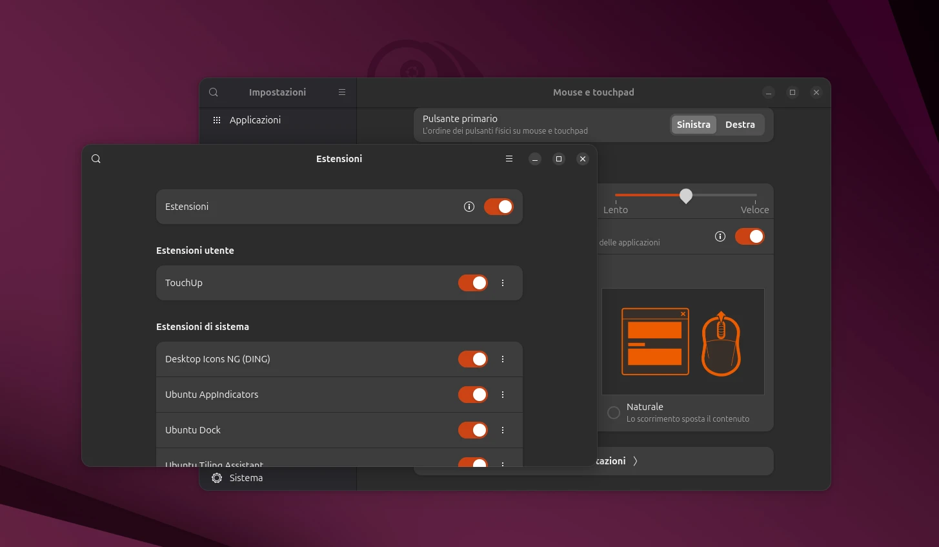
Task: Adjust the Lento-Veloce speed slider
Action: point(685,195)
